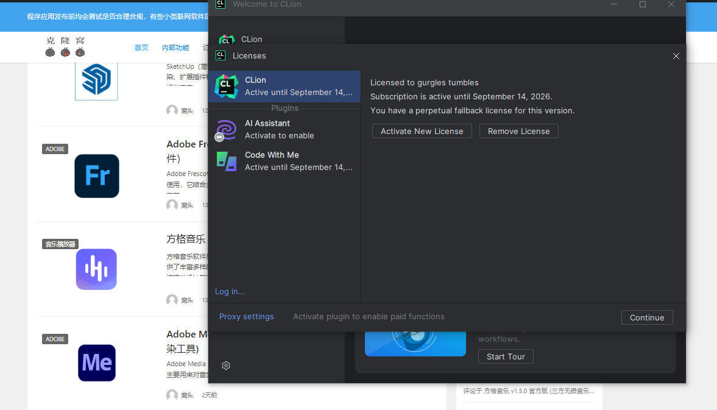Click Activate New License button
Viewport: 717px width, 410px height.
[422, 131]
